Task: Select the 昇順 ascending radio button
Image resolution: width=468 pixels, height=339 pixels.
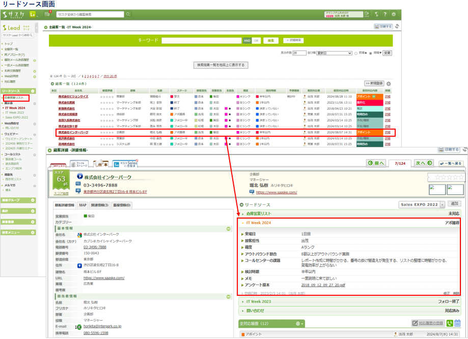Action: pyautogui.click(x=356, y=53)
